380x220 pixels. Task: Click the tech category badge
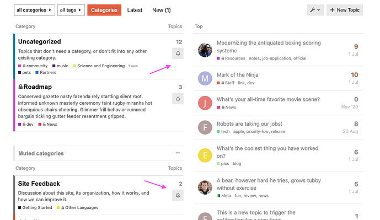[223, 132]
